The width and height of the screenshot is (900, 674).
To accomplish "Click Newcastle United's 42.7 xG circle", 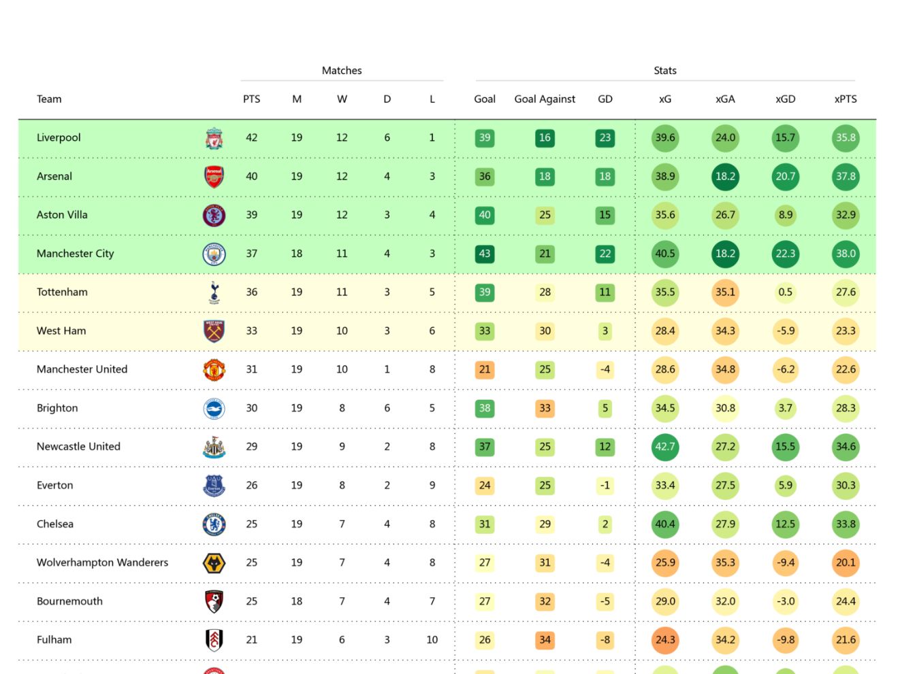I will click(665, 447).
